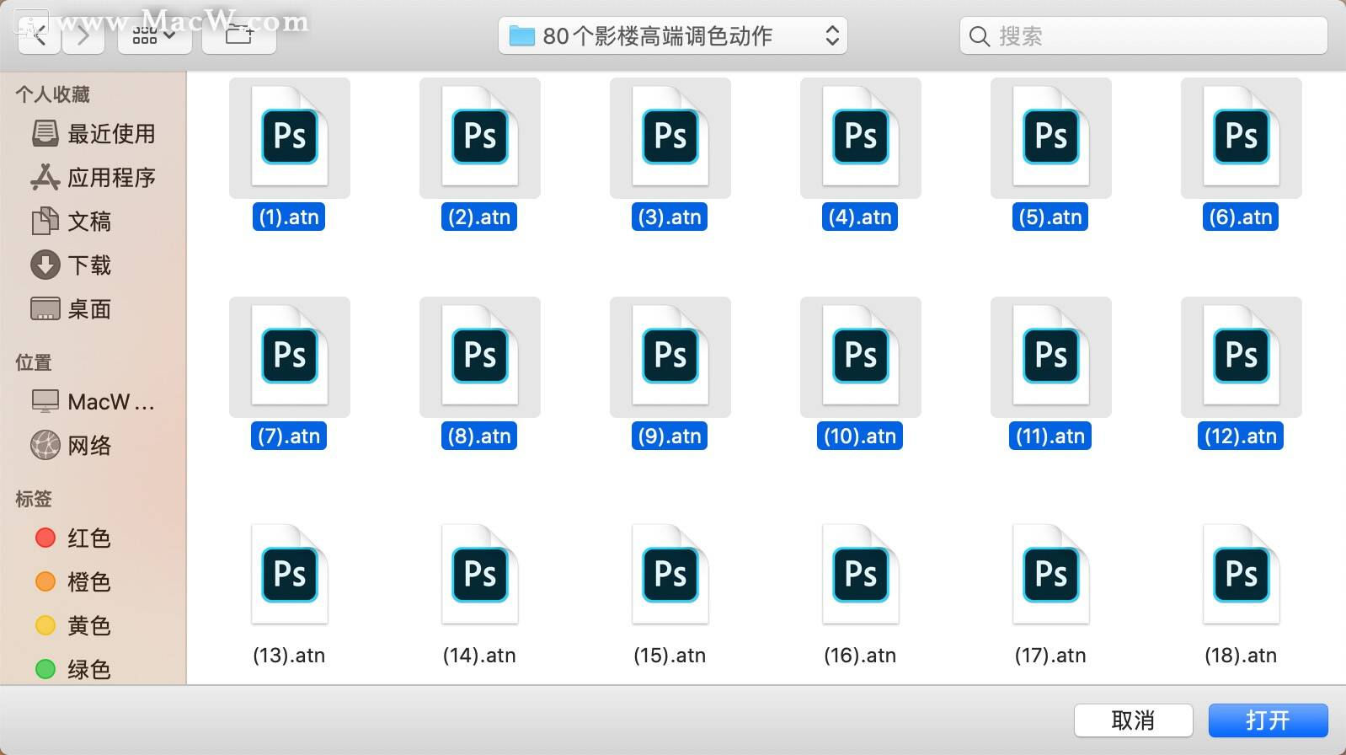Open the icon view options dropdown
The width and height of the screenshot is (1346, 755).
154,35
